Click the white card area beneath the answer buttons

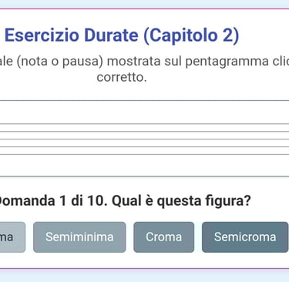tap(144, 260)
